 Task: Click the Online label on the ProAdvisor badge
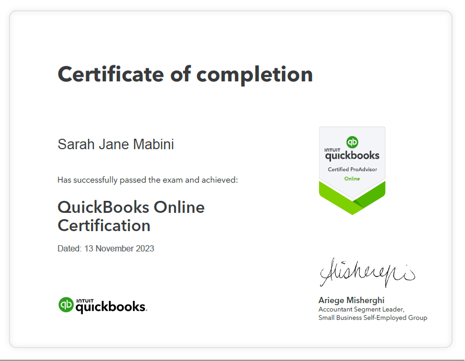(x=352, y=179)
